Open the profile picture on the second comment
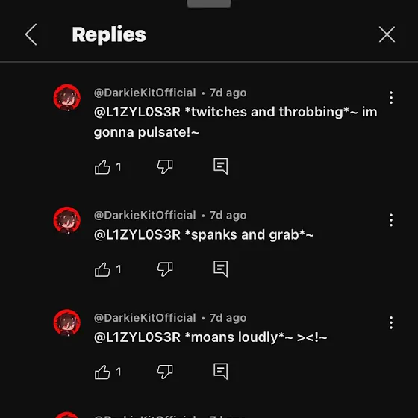This screenshot has height=418, width=418. 67,220
